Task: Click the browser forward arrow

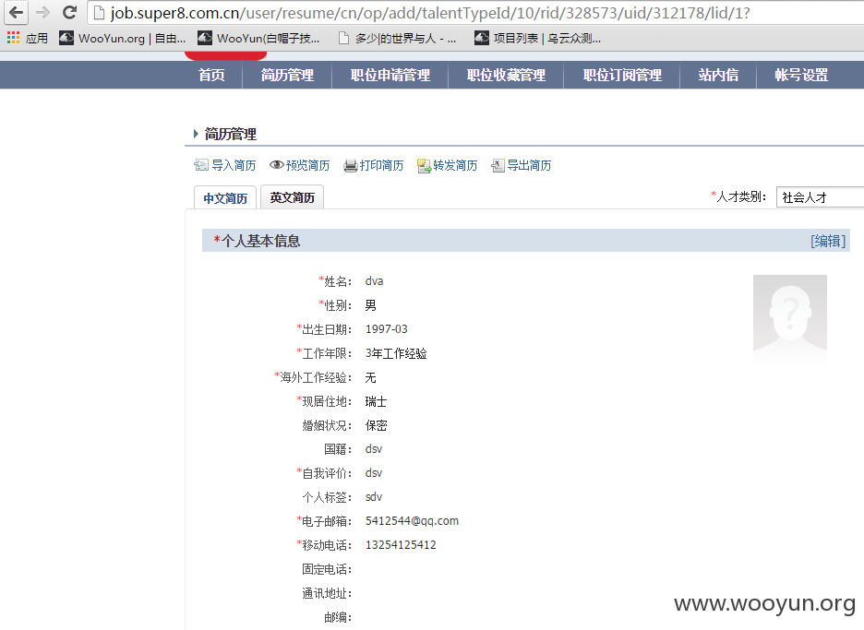Action: 42,12
